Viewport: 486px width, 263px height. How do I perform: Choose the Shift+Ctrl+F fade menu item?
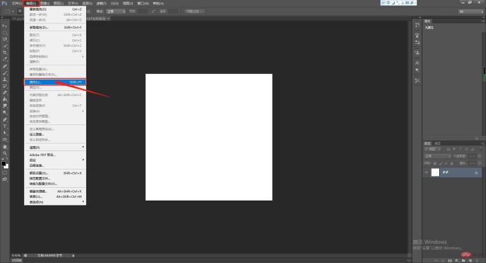point(55,28)
